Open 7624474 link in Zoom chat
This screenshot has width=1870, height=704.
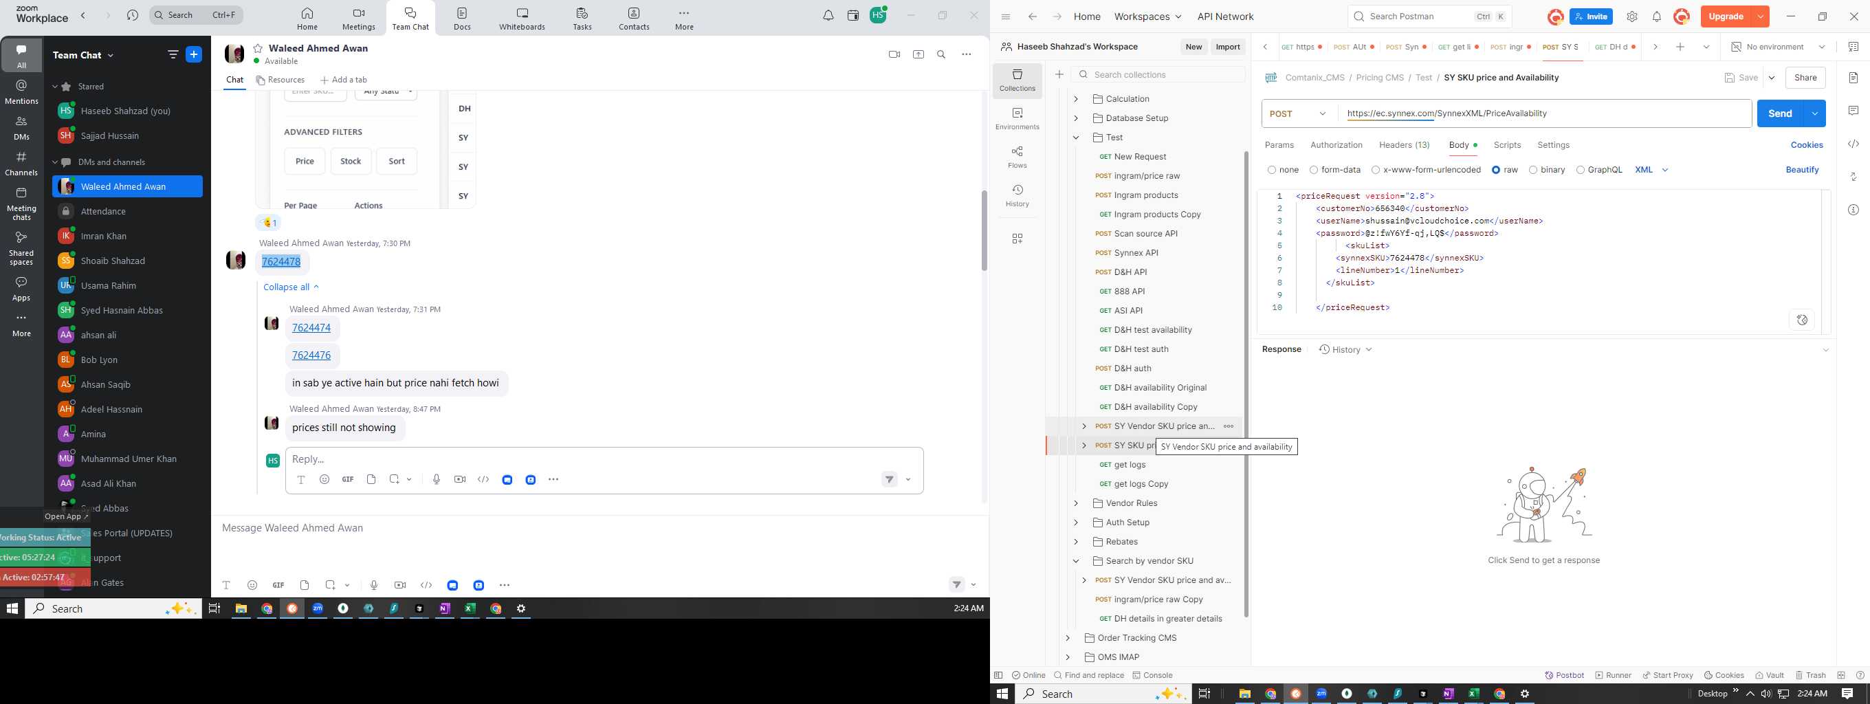click(311, 327)
